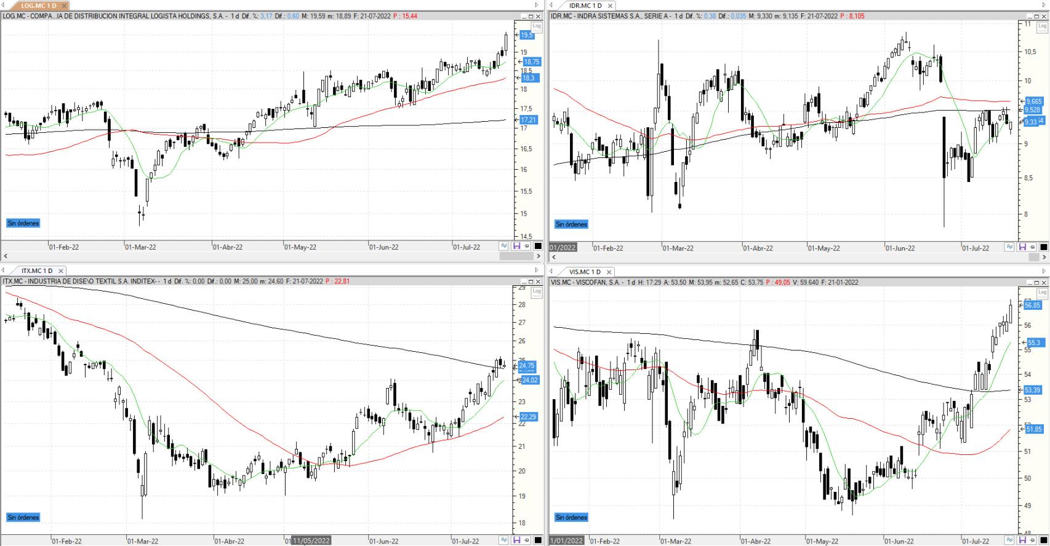Click the double-chevron icon in IDR.MC chart

(x=1010, y=247)
